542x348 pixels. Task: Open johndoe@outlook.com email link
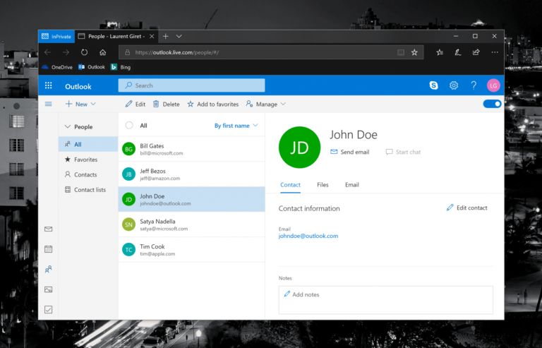(x=308, y=236)
